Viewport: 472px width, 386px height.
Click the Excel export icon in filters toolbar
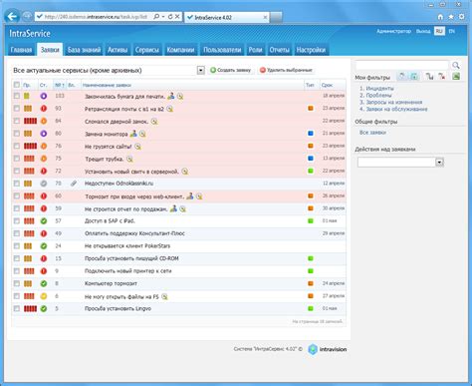[x=456, y=77]
